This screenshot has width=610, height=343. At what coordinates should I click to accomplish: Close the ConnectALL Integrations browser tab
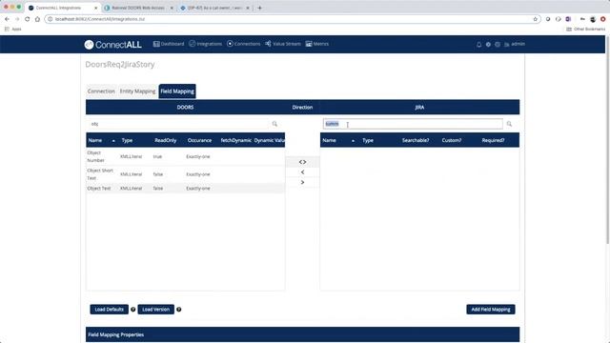pos(96,8)
